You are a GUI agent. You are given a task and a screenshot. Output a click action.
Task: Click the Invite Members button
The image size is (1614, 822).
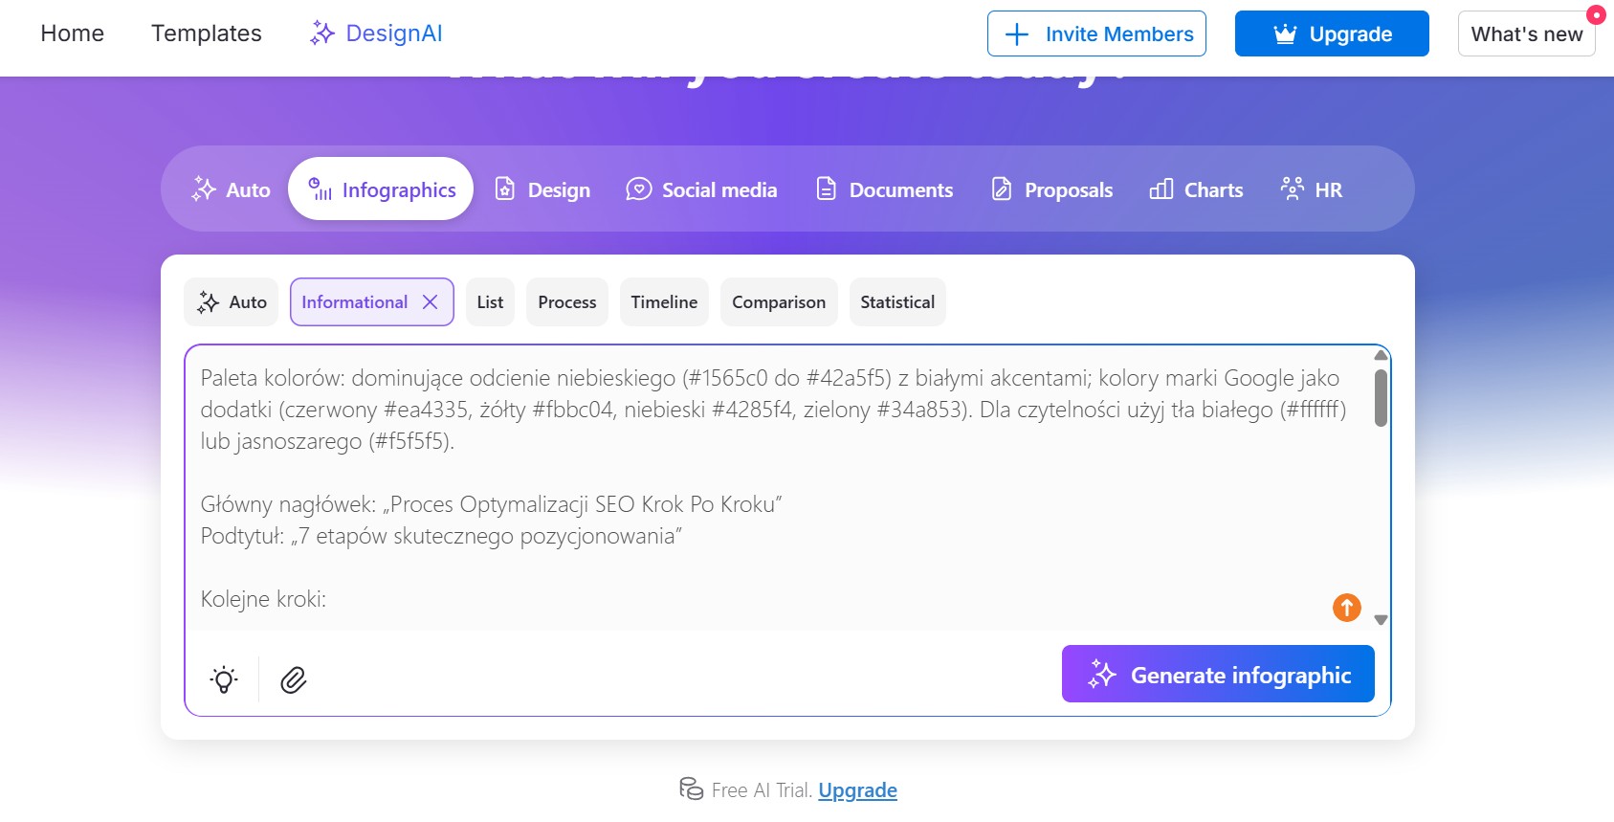pyautogui.click(x=1096, y=33)
